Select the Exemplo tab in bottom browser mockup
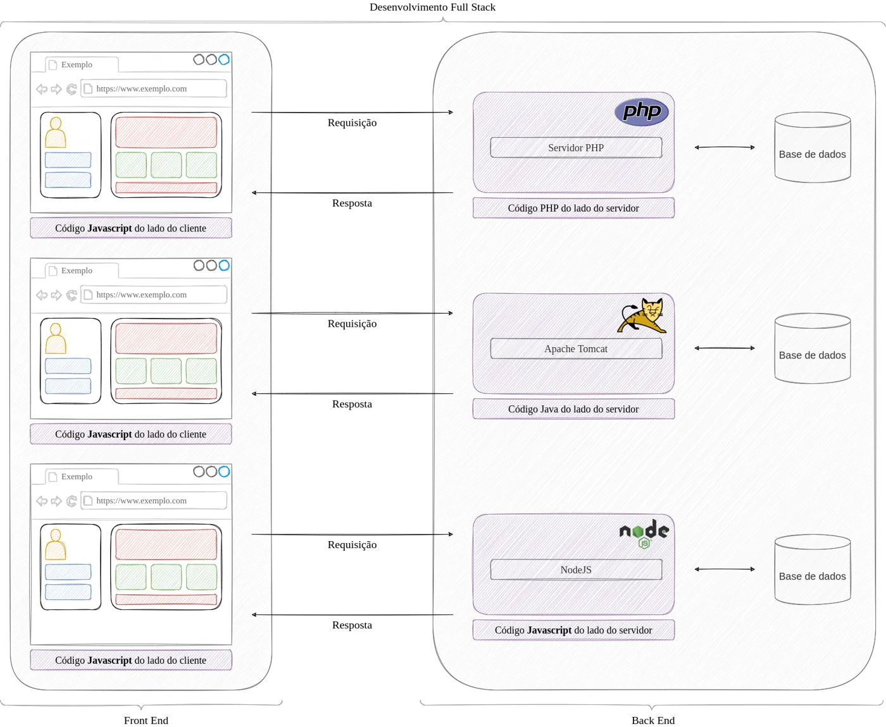886x727 pixels. pyautogui.click(x=82, y=477)
